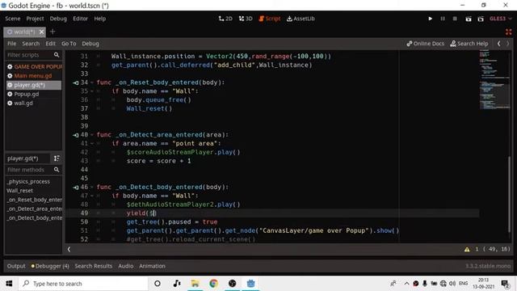The height and width of the screenshot is (291, 517).
Task: Pause the running scene
Action: 443,19
